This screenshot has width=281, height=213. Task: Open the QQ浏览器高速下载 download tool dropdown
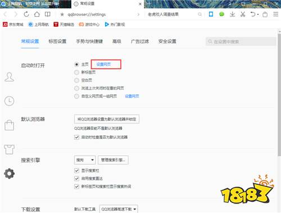point(119,209)
